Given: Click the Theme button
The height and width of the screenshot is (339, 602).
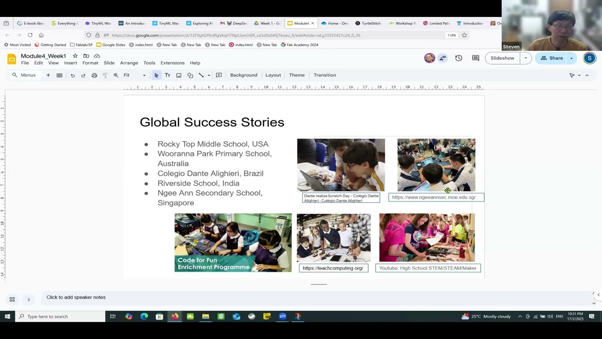Looking at the screenshot, I should (x=297, y=75).
